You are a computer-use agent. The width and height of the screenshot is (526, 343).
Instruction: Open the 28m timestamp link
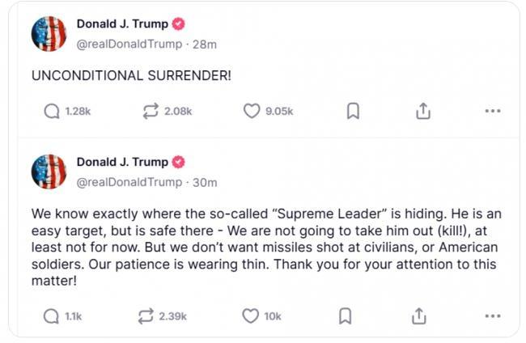(205, 44)
